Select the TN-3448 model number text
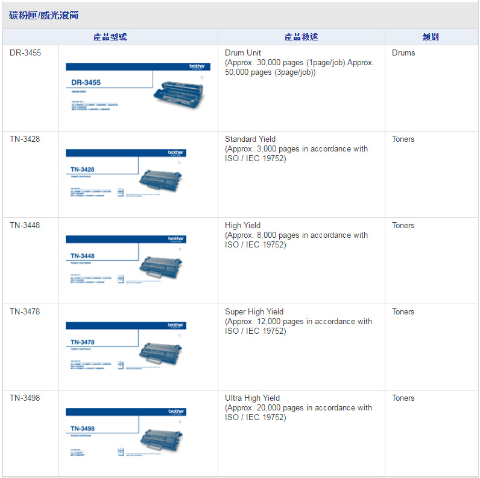 (x=25, y=226)
